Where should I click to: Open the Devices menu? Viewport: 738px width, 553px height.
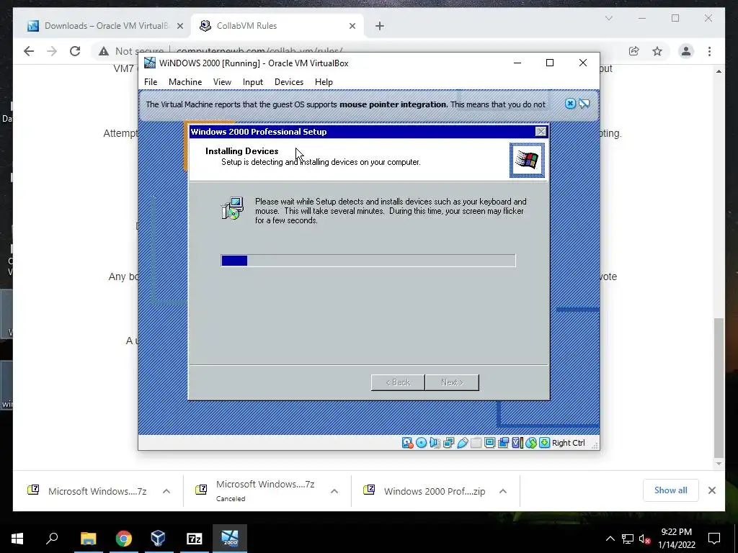289,82
